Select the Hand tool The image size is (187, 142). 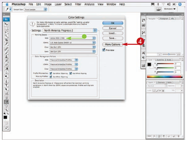(x=6, y=106)
